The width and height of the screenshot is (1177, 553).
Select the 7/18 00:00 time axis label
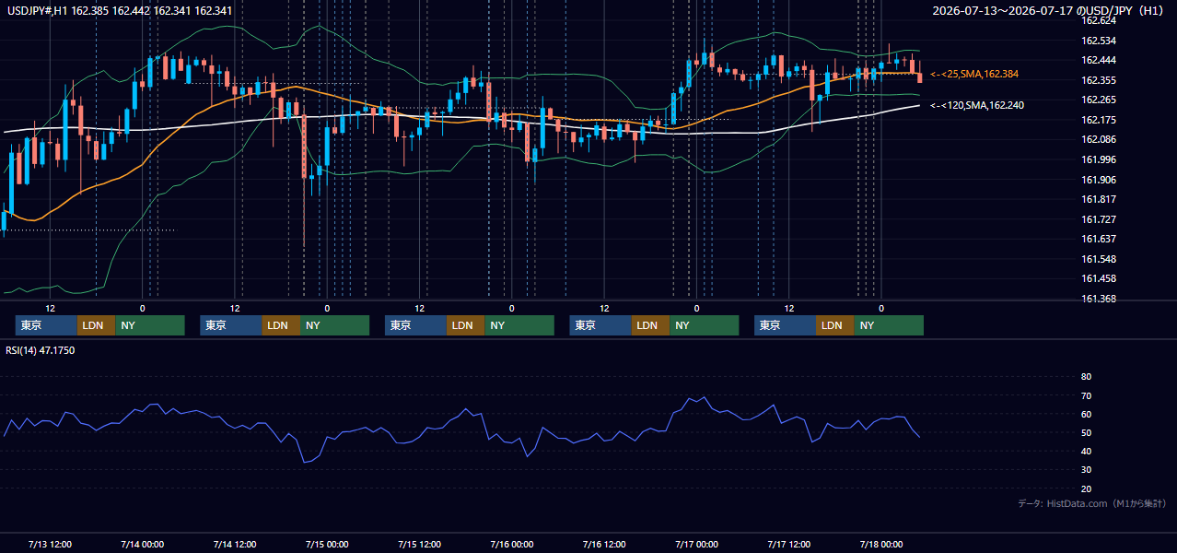pos(880,544)
